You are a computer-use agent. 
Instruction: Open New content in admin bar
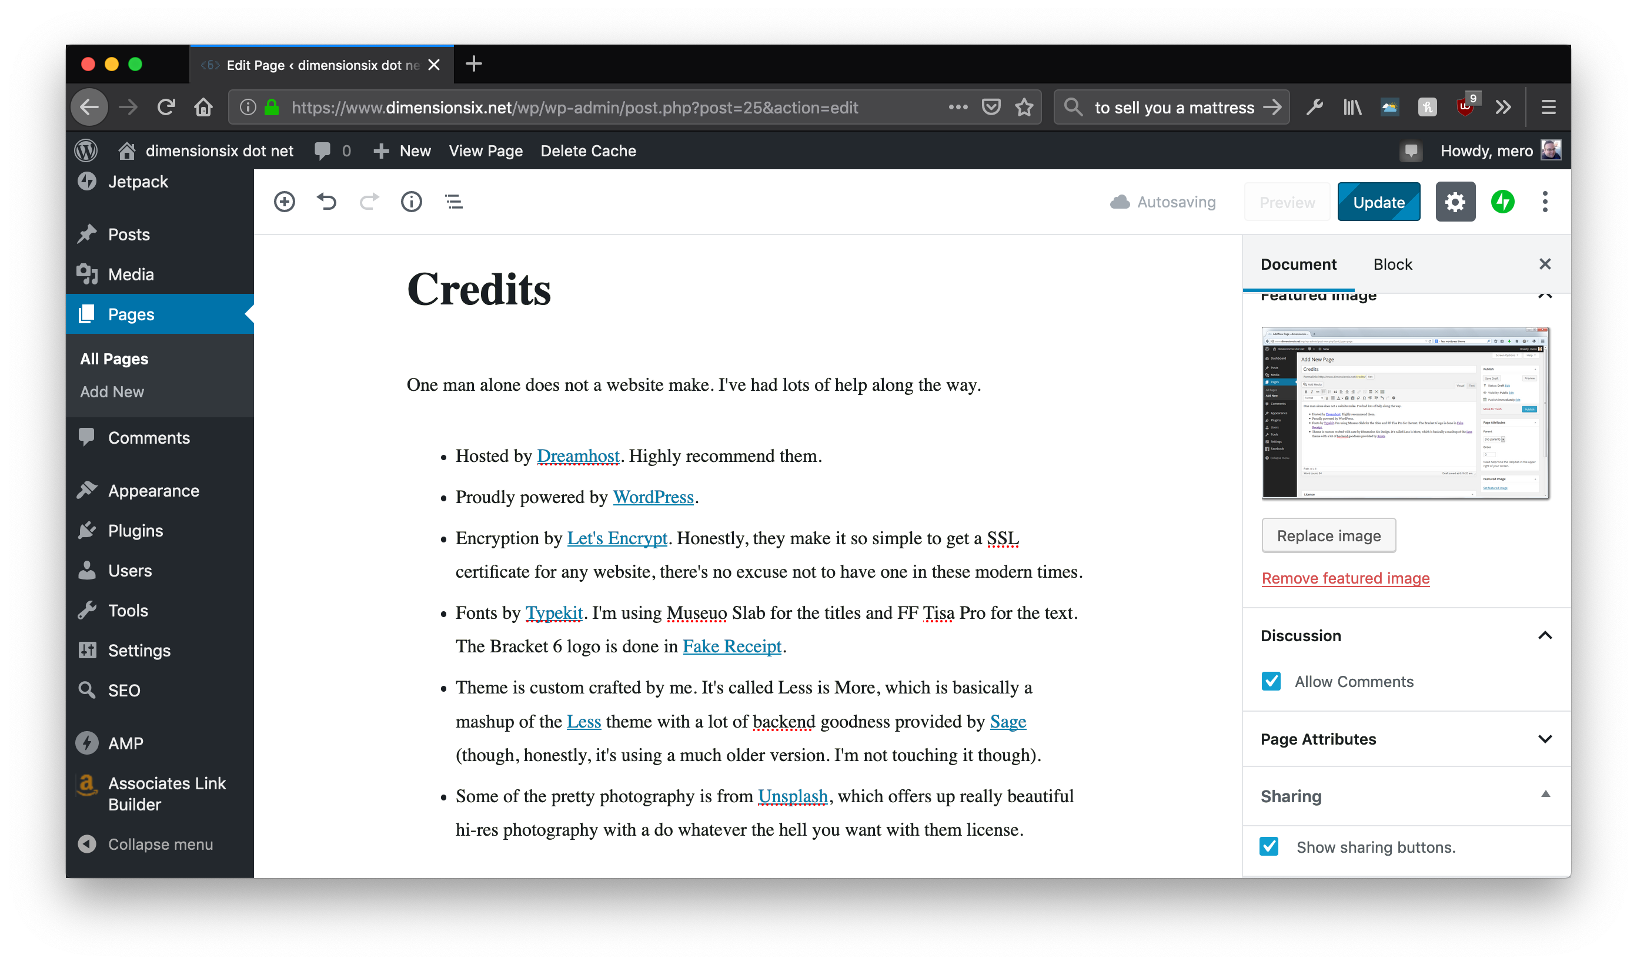402,151
